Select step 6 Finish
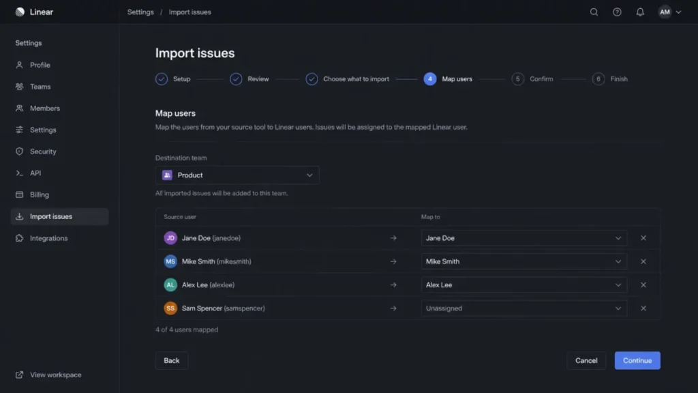This screenshot has width=698, height=393. 610,79
